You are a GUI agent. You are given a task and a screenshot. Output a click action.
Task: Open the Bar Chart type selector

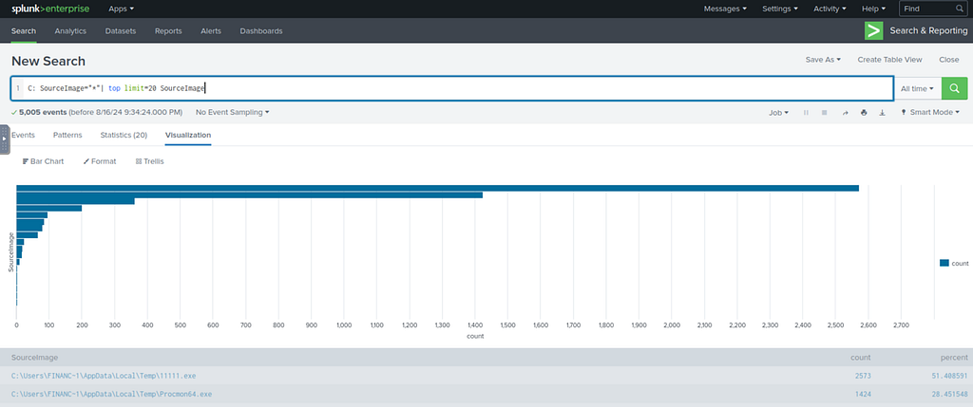tap(43, 161)
